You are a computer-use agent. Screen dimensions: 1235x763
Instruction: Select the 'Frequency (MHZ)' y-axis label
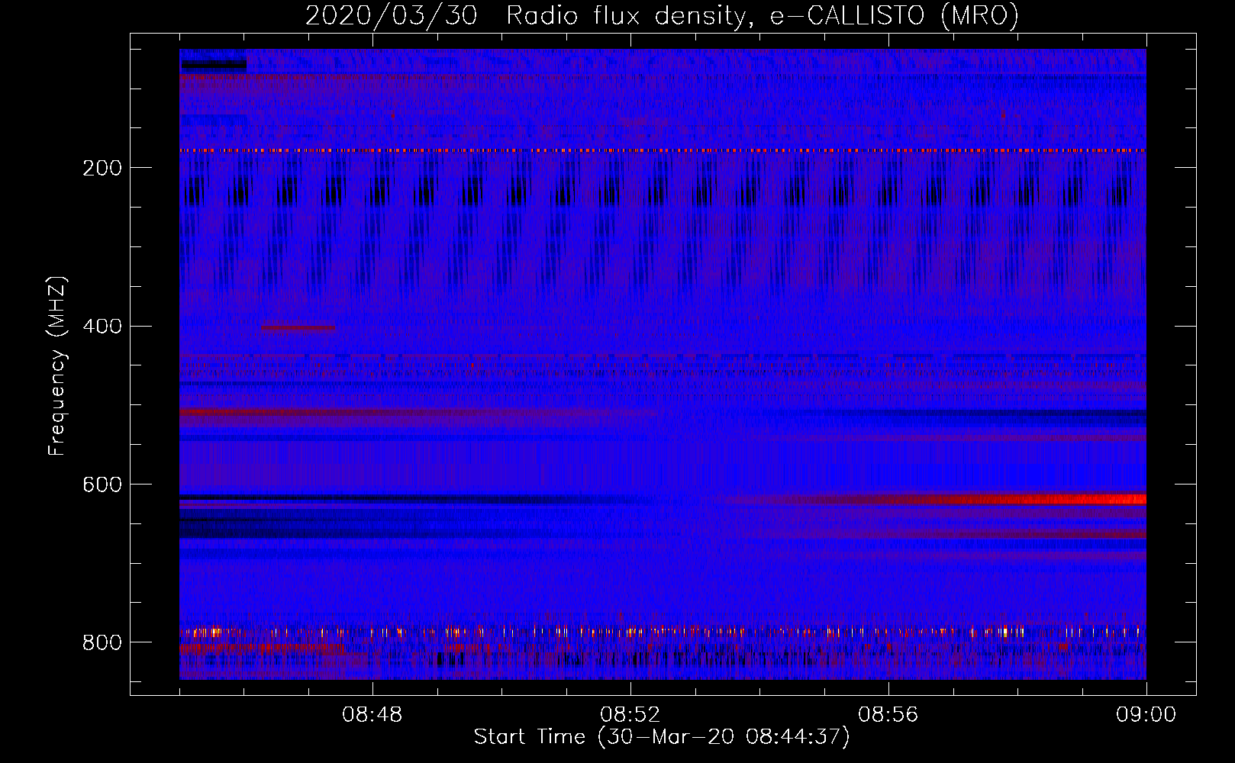(x=57, y=366)
